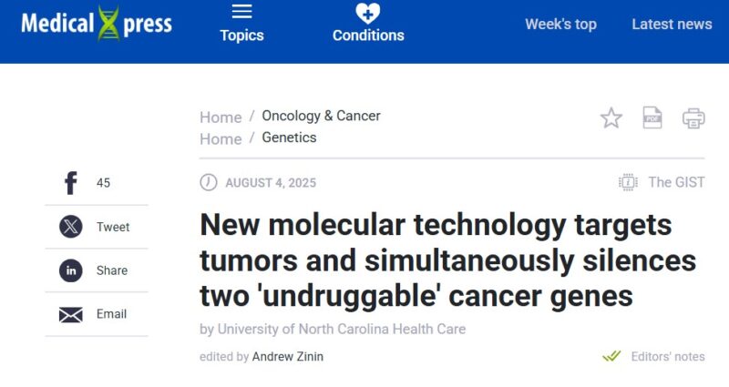Open Latest news section

[672, 25]
